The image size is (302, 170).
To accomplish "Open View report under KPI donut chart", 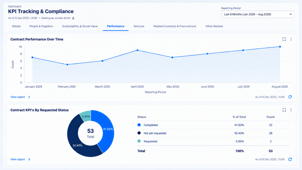I will point(18,159).
